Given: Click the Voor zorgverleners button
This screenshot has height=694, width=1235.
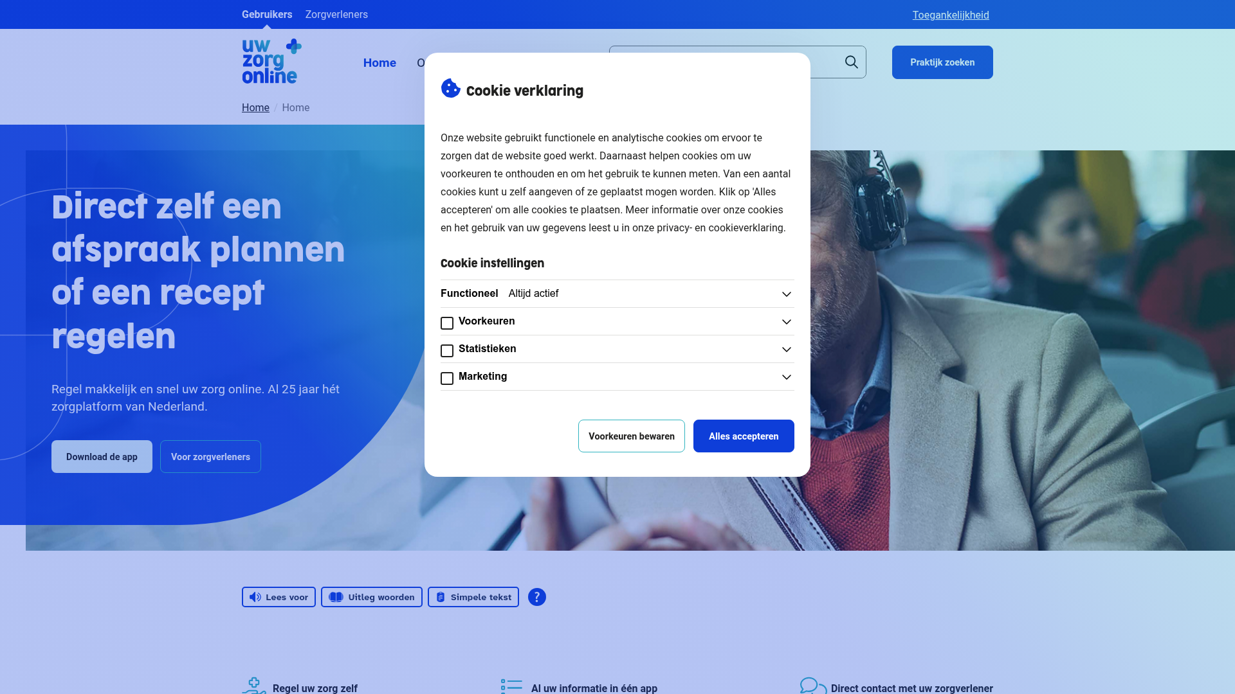Looking at the screenshot, I should 210,457.
